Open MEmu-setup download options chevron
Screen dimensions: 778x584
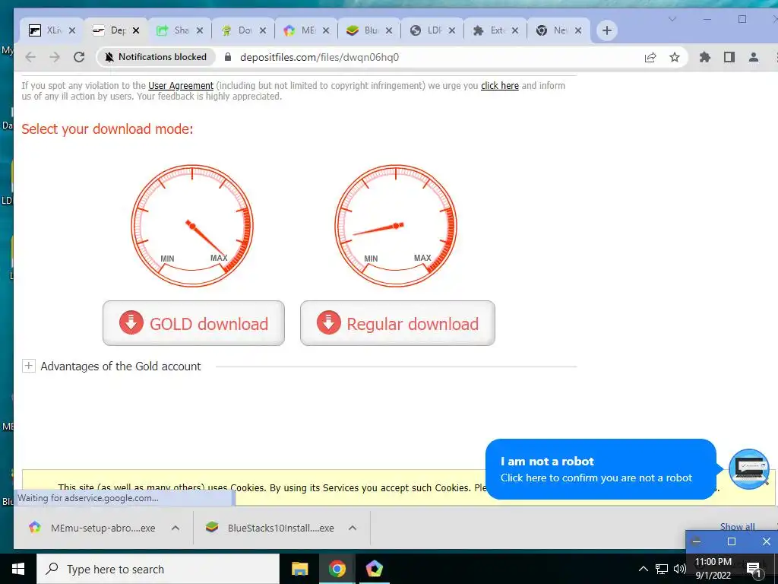[176, 528]
